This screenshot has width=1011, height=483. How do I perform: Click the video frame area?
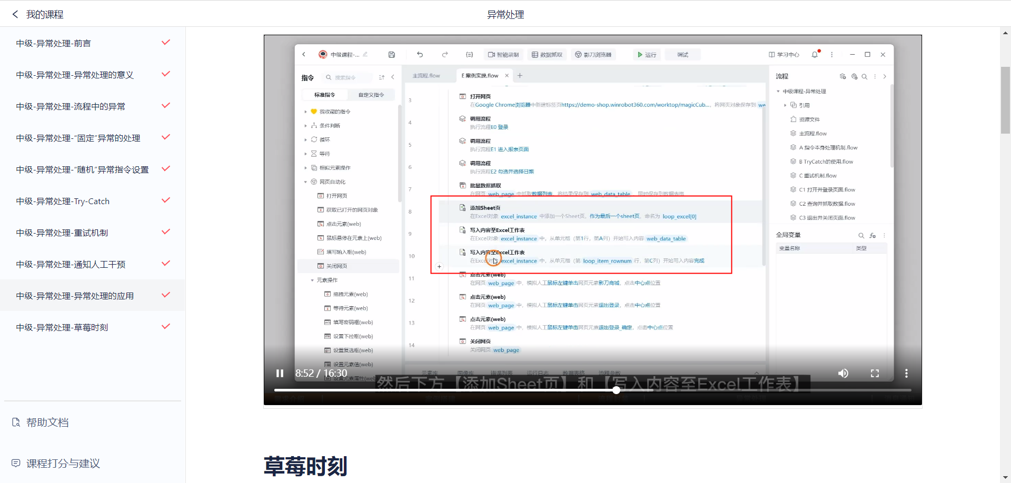tap(592, 200)
